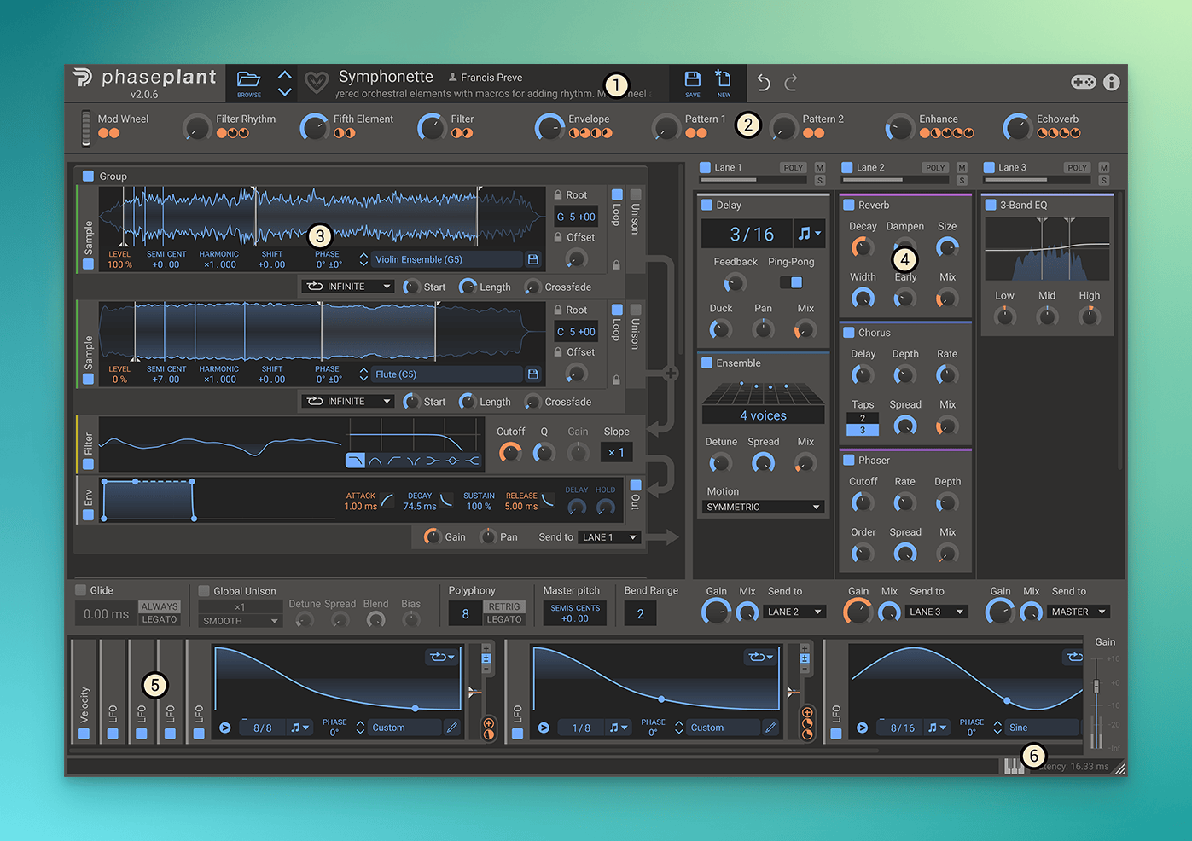Open the Send to LANE 1 dropdown
This screenshot has width=1192, height=841.
tap(609, 537)
